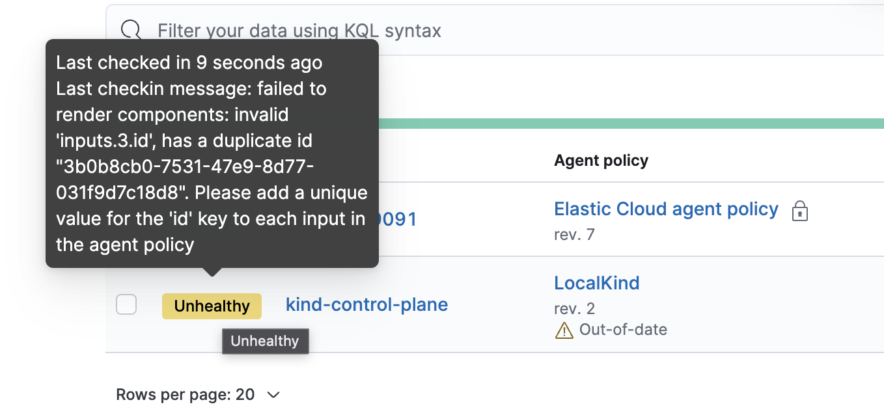
Task: Expand the Rows per page chevron
Action: [x=273, y=395]
